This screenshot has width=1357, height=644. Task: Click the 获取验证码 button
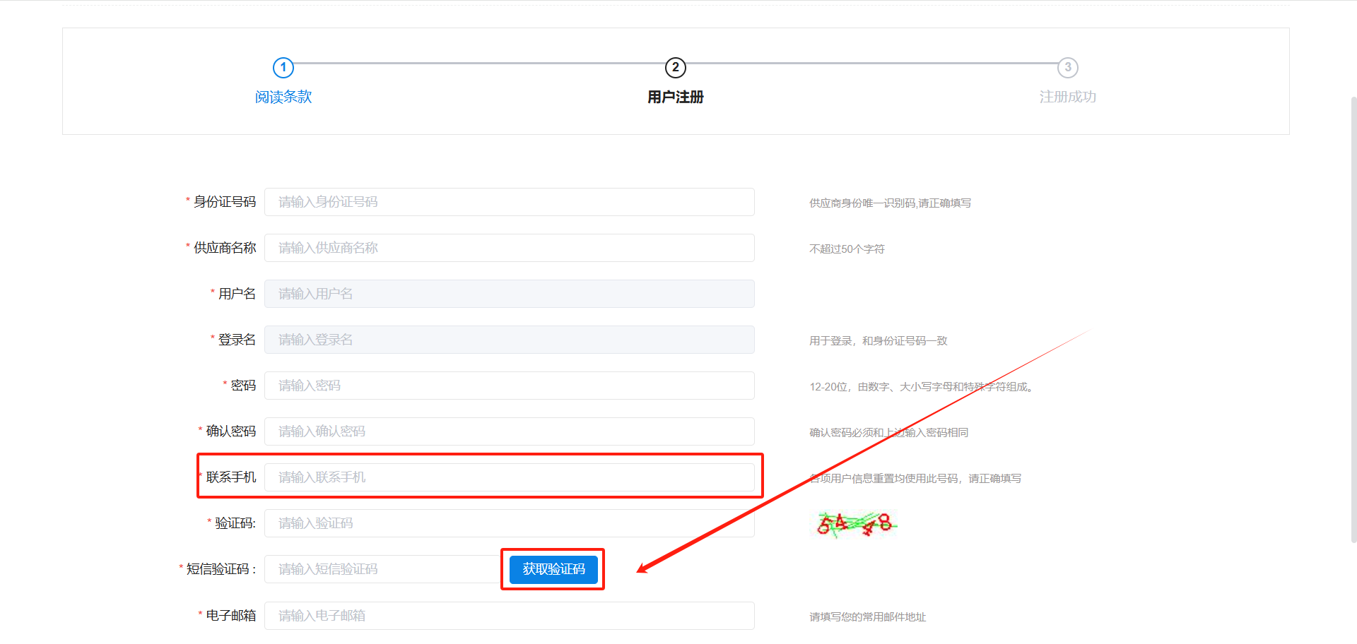553,569
